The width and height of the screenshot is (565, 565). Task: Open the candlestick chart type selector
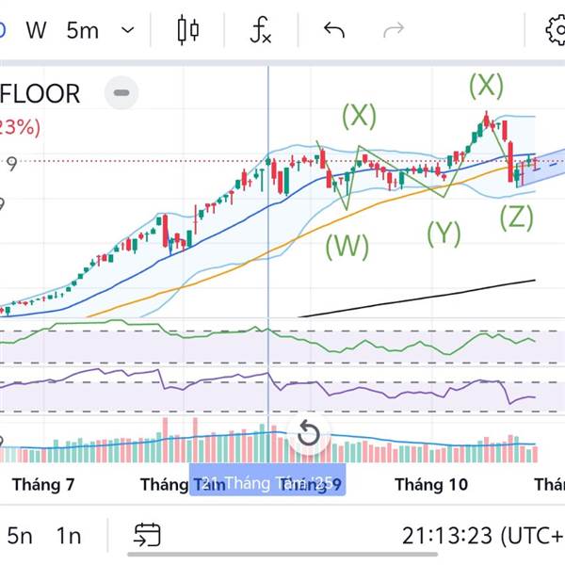[188, 30]
